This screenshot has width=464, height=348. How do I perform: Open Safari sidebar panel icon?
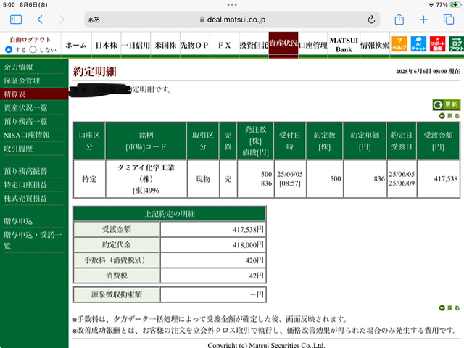tap(16, 20)
